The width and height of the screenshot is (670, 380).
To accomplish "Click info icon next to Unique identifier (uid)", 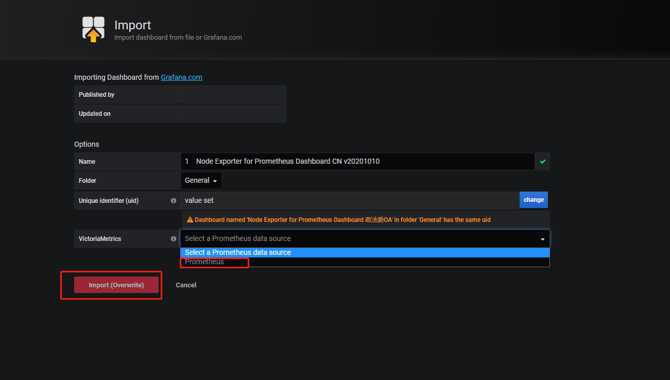I will [174, 201].
